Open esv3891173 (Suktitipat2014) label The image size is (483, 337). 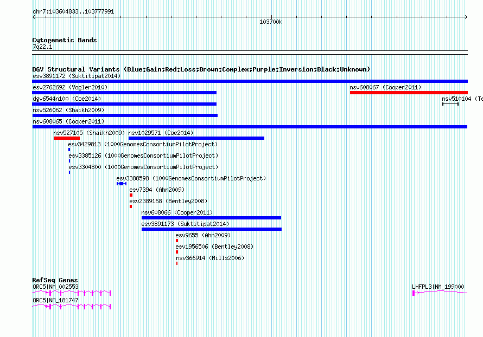[185, 224]
